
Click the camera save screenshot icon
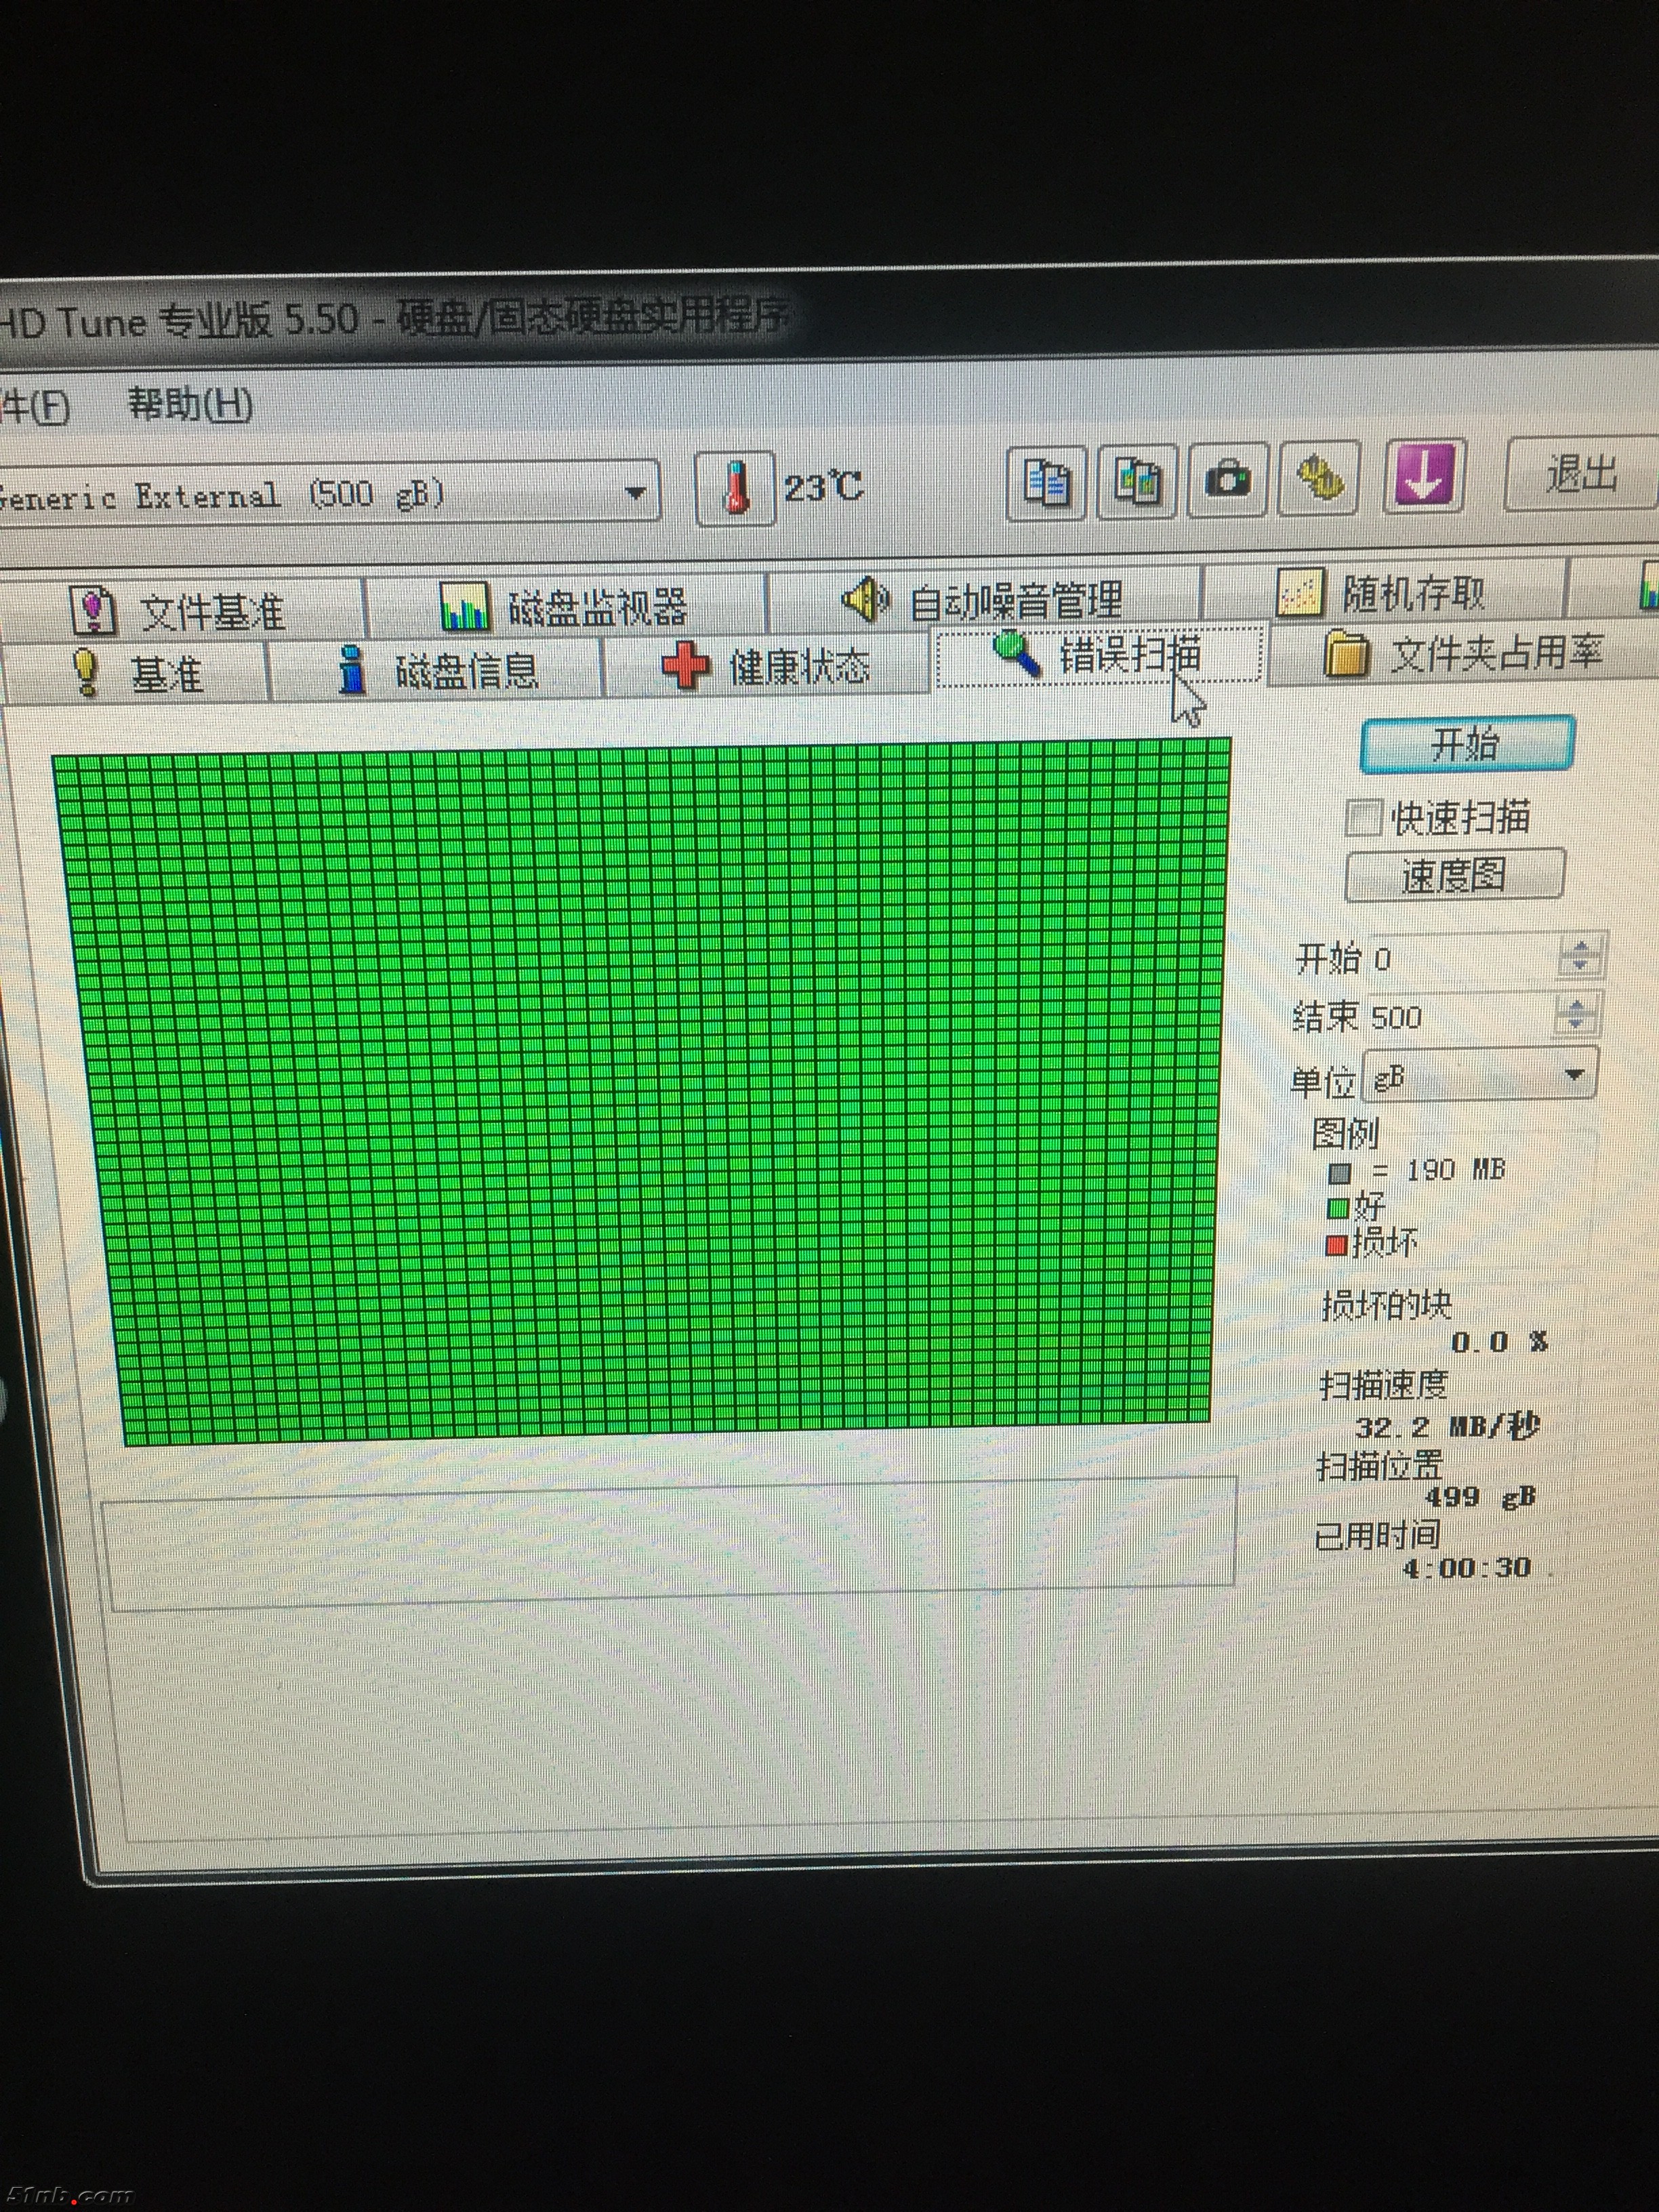point(1227,480)
